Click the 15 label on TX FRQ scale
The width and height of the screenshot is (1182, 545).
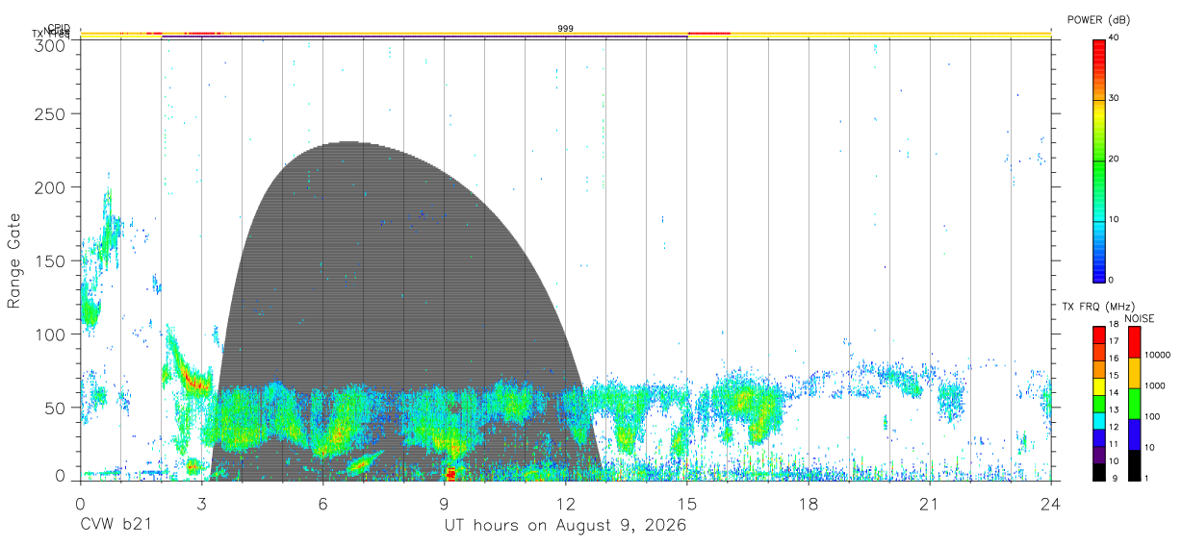click(x=1114, y=376)
